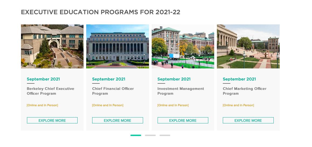Image resolution: width=312 pixels, height=147 pixels.
Task: Click September 2021 date on Berkeley CEO card
Action: point(43,79)
